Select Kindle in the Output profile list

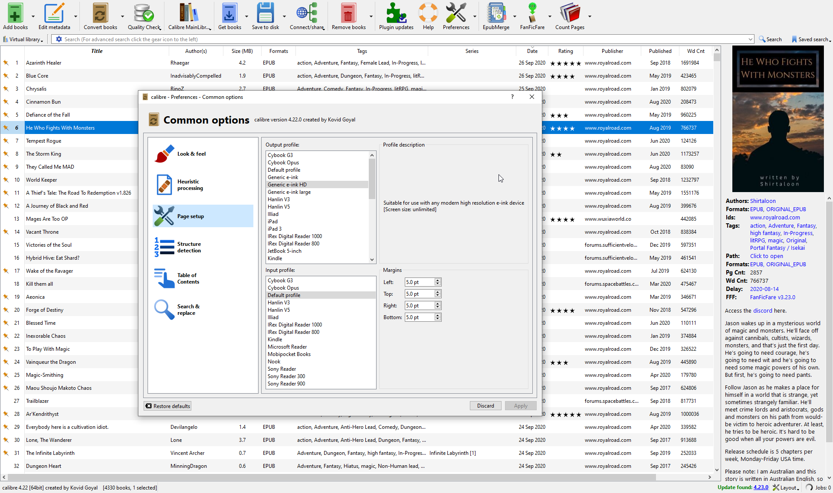pos(275,258)
